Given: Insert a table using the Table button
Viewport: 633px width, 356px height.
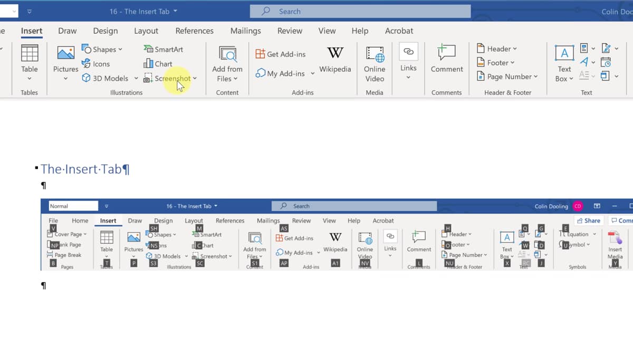Looking at the screenshot, I should [x=29, y=62].
